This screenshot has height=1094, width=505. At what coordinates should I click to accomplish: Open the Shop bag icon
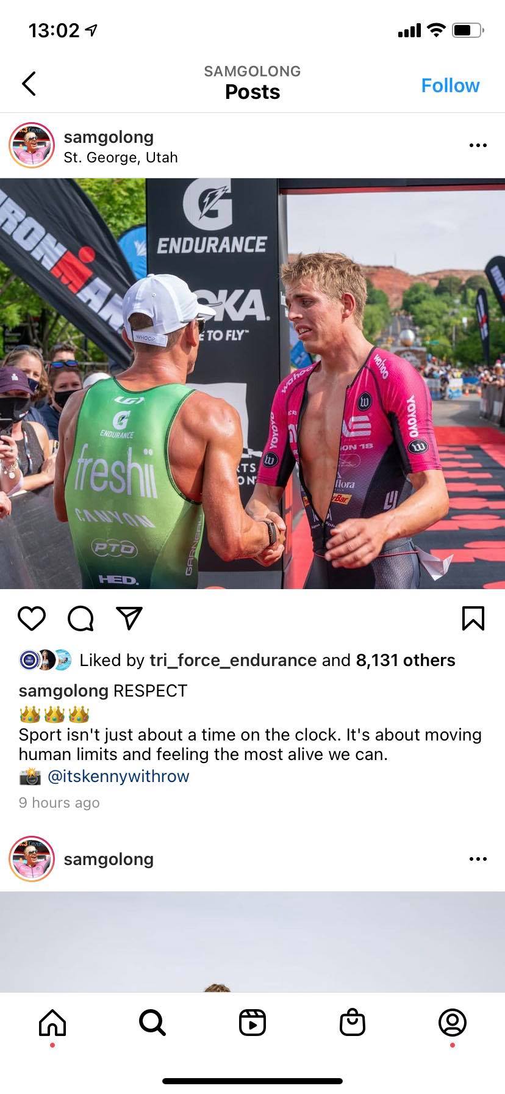[x=353, y=1023]
